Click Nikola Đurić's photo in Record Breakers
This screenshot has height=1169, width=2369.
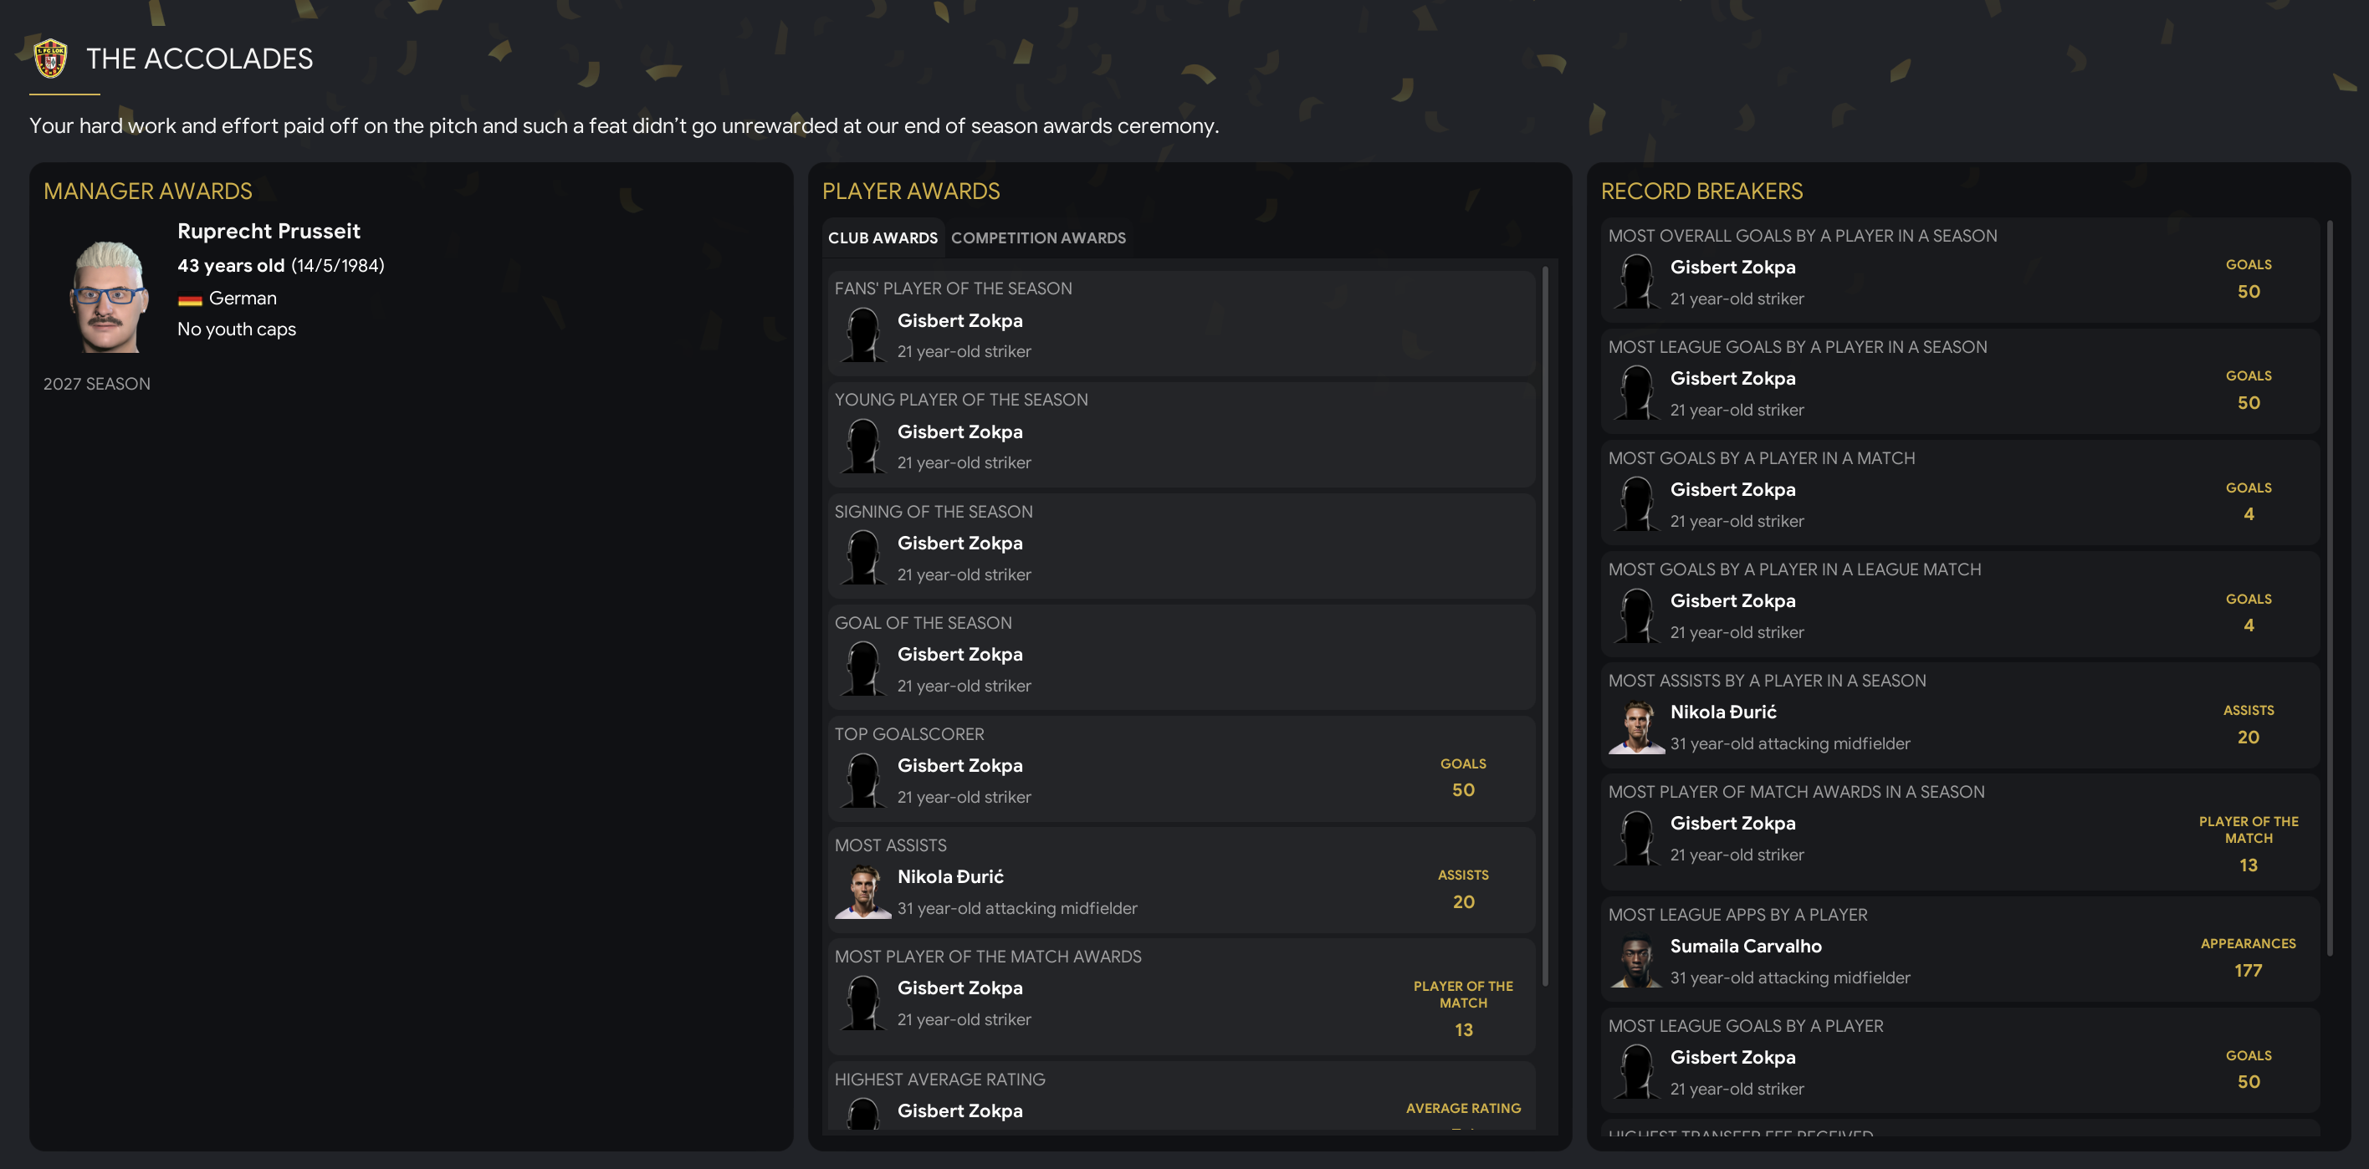(x=1636, y=727)
